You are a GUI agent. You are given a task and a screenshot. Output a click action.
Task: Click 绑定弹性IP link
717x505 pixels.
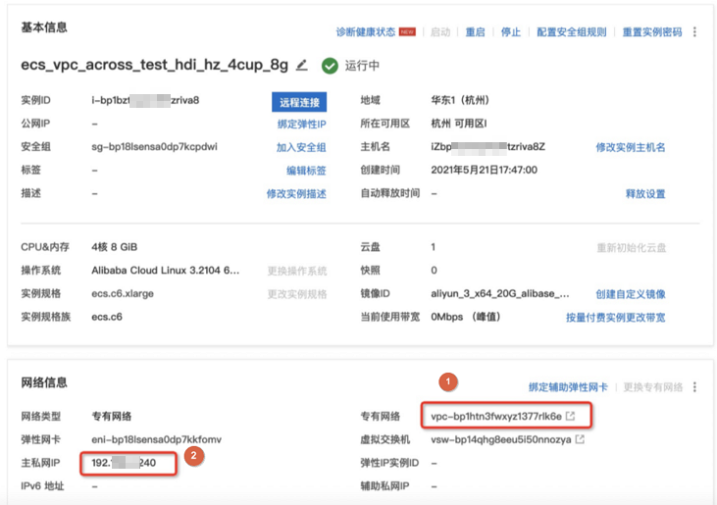pyautogui.click(x=302, y=124)
